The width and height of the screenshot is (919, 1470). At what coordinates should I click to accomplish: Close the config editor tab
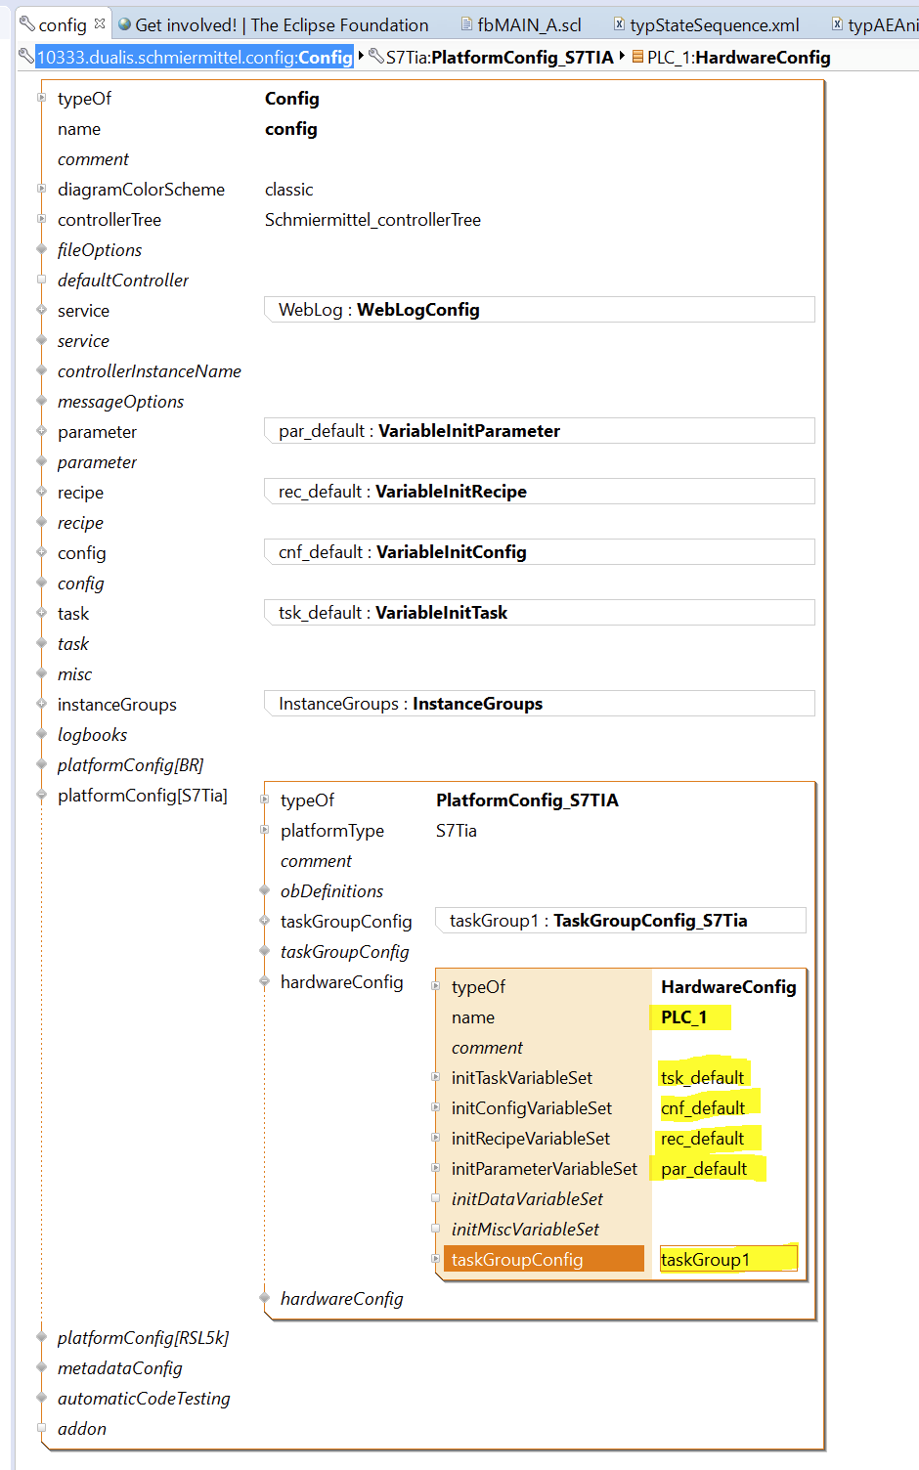tap(100, 23)
